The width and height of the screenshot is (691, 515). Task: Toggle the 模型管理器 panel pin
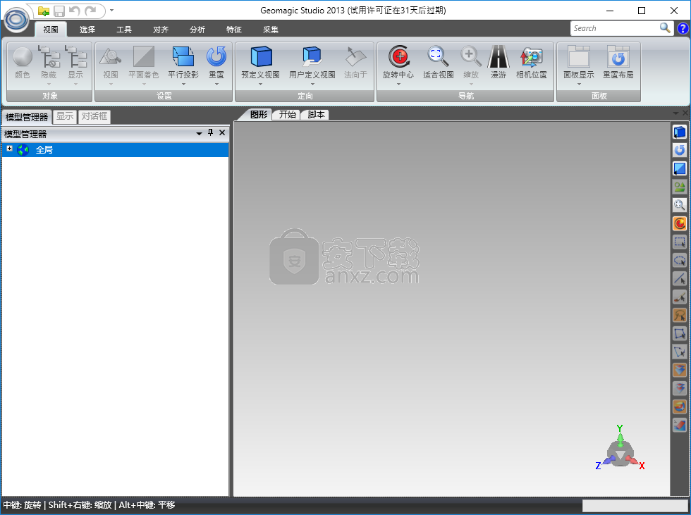[x=211, y=132]
